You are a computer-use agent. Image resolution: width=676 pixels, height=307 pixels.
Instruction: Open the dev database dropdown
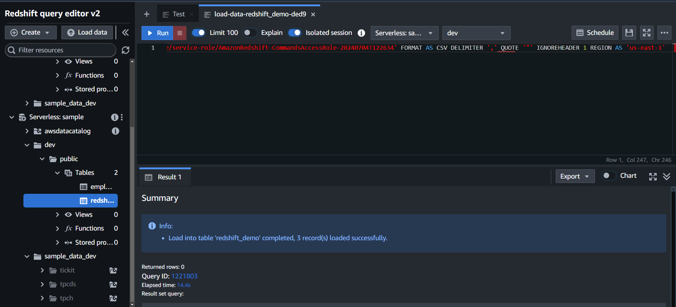click(x=476, y=33)
